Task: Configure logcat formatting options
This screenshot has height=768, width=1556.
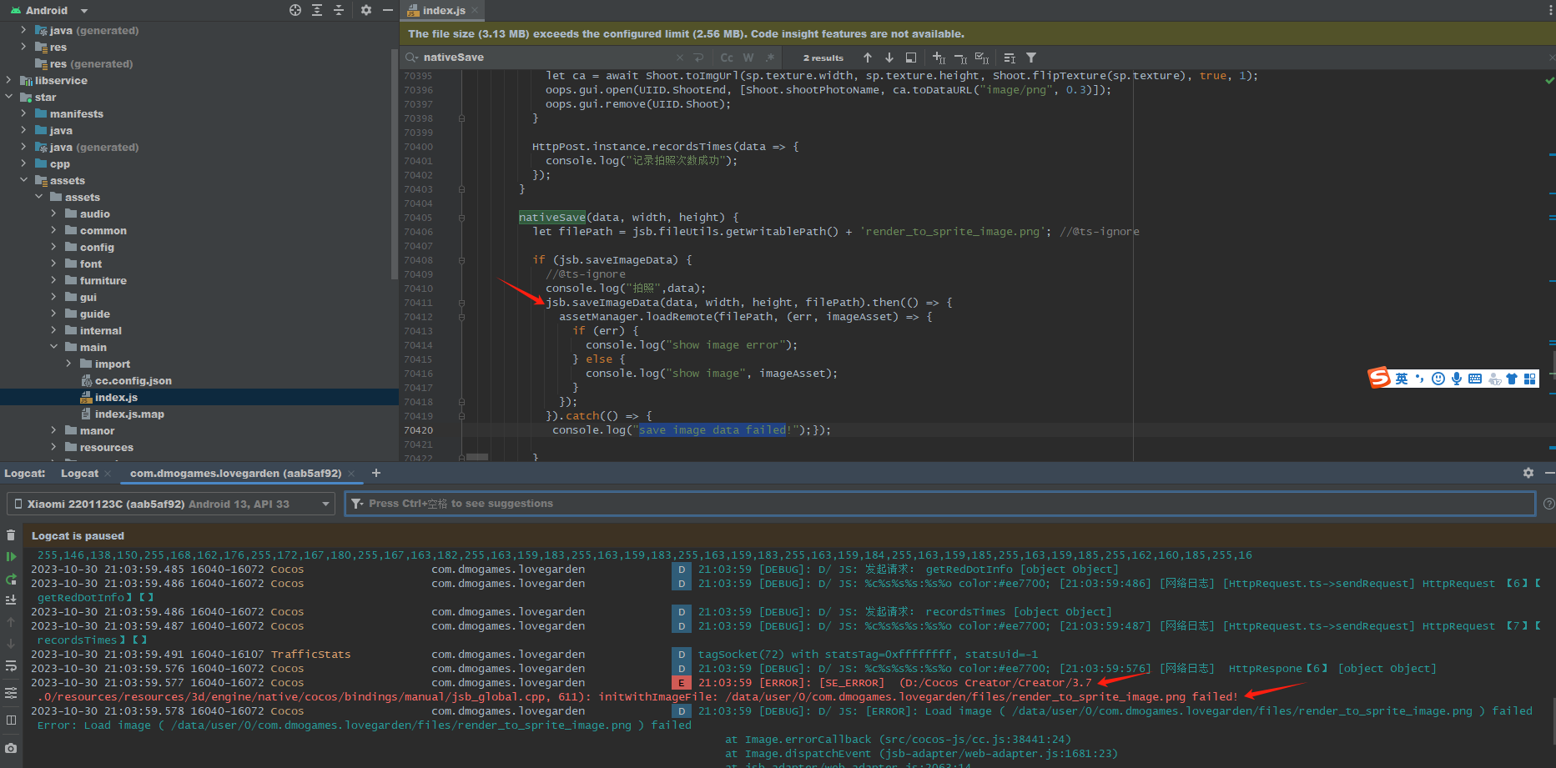Action: [11, 693]
